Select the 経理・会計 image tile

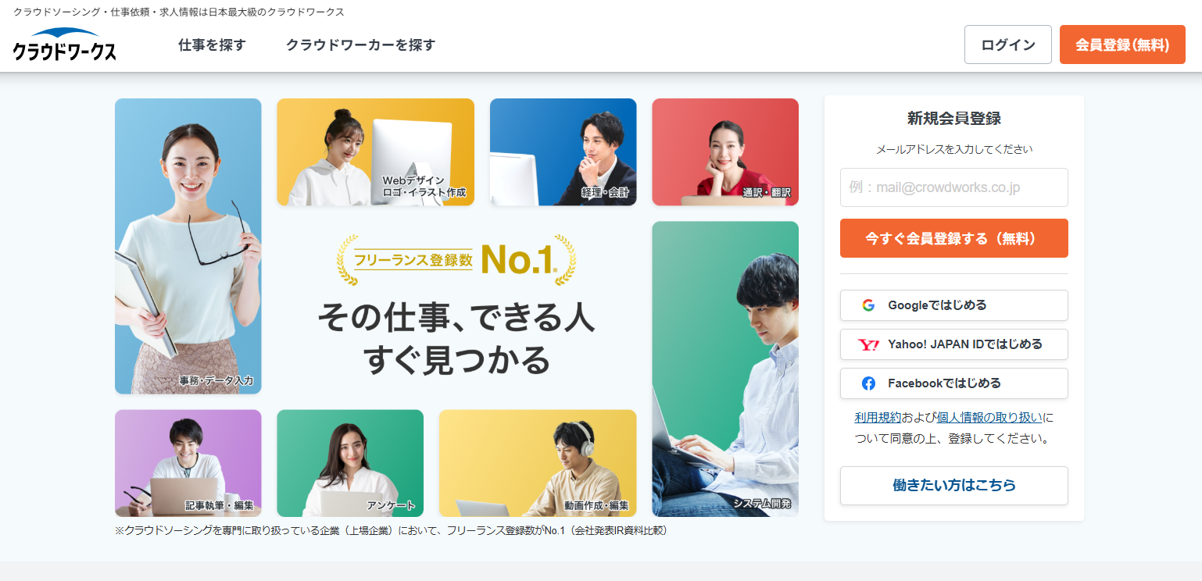tap(563, 152)
